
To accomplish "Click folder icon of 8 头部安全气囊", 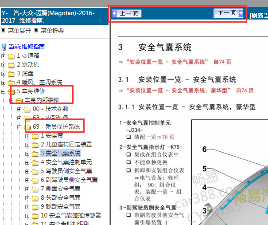I will [35, 198].
